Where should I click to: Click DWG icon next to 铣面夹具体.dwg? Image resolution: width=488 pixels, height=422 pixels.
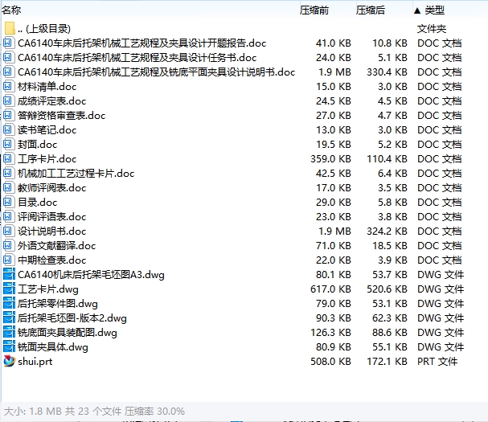click(x=9, y=346)
